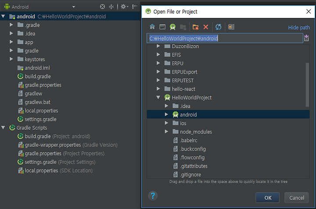
Task: Expand the hello-react folder in dialog tree
Action: (158, 89)
